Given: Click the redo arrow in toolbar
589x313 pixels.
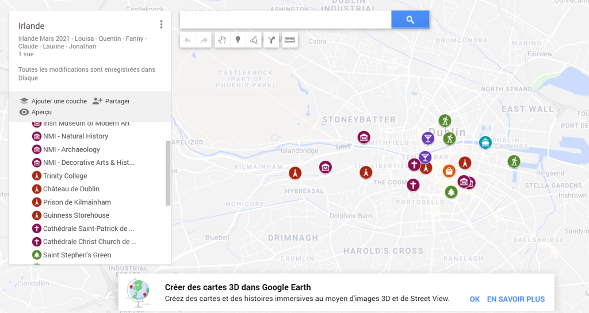Looking at the screenshot, I should [x=204, y=40].
